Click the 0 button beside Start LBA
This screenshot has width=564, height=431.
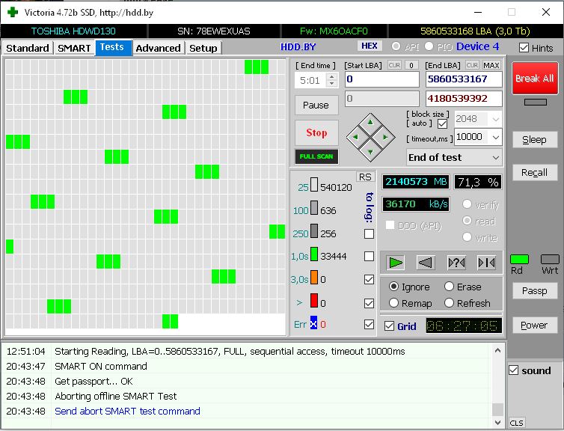click(411, 65)
